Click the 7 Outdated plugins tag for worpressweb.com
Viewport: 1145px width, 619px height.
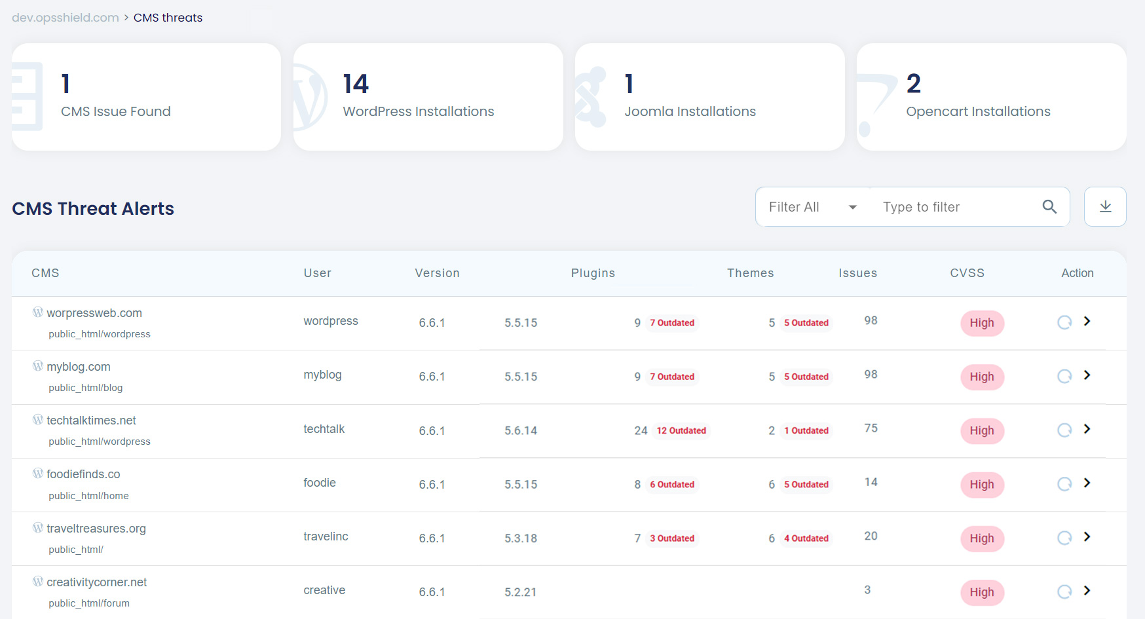pos(672,323)
